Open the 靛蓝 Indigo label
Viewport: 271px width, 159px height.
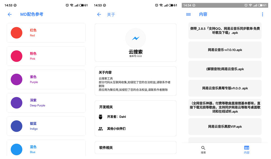click(34, 126)
